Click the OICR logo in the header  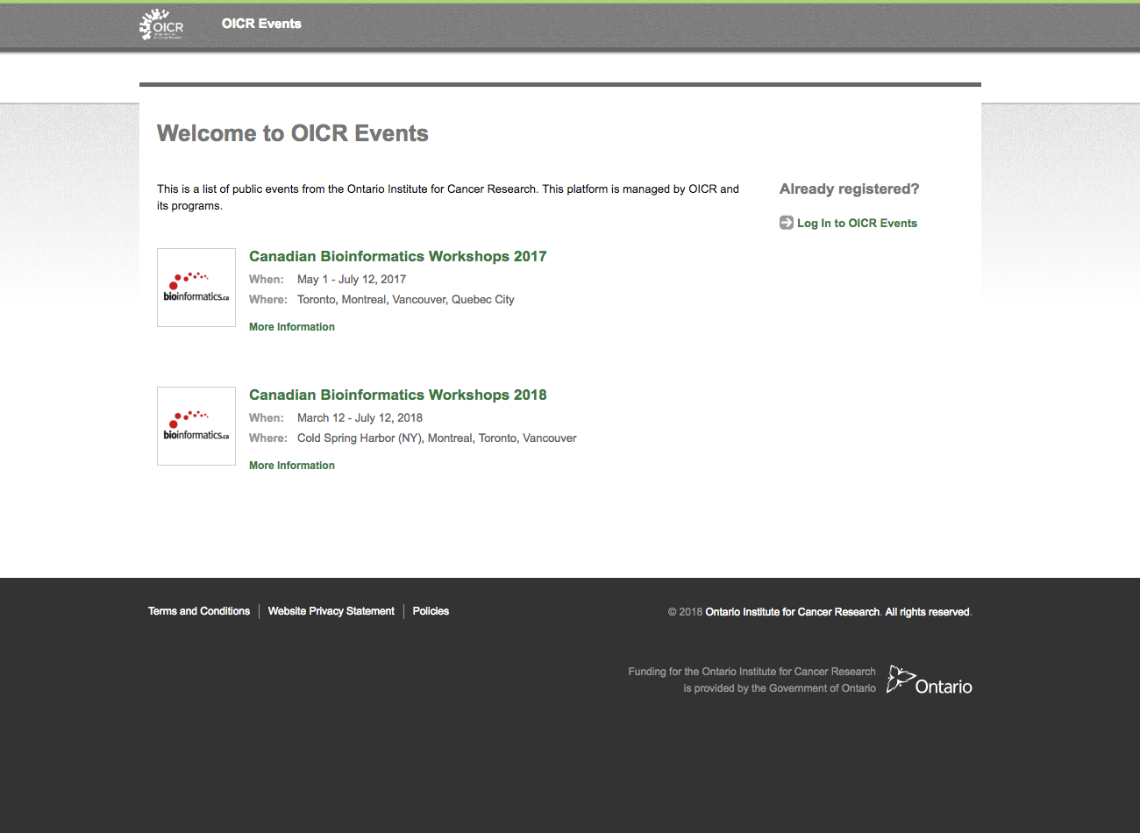[x=161, y=25]
